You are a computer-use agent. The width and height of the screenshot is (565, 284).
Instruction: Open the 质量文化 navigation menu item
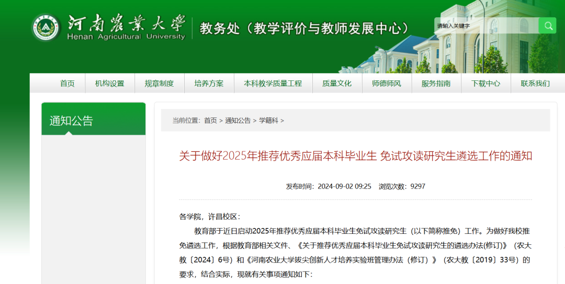[337, 84]
